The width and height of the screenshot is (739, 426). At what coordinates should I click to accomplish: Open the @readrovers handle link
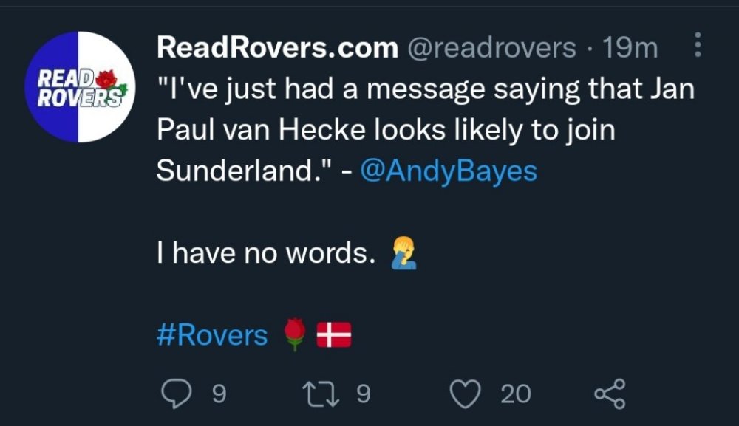(491, 48)
